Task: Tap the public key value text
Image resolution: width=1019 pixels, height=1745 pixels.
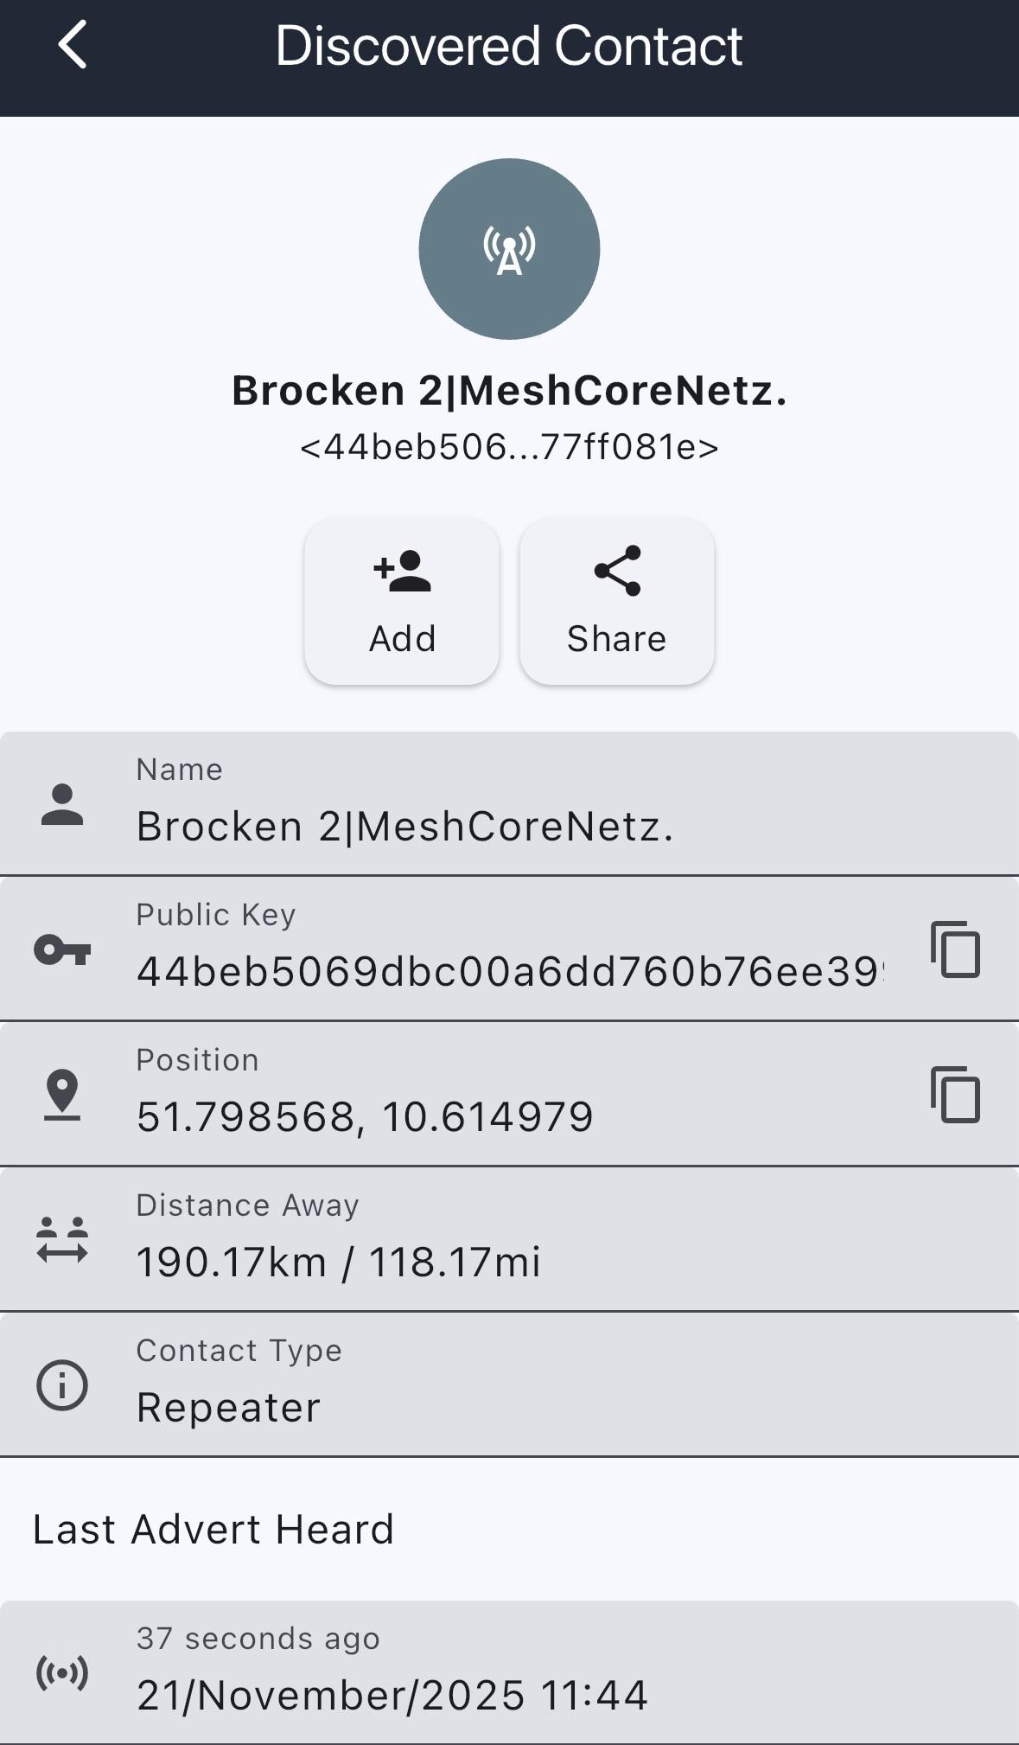Action: tap(509, 971)
